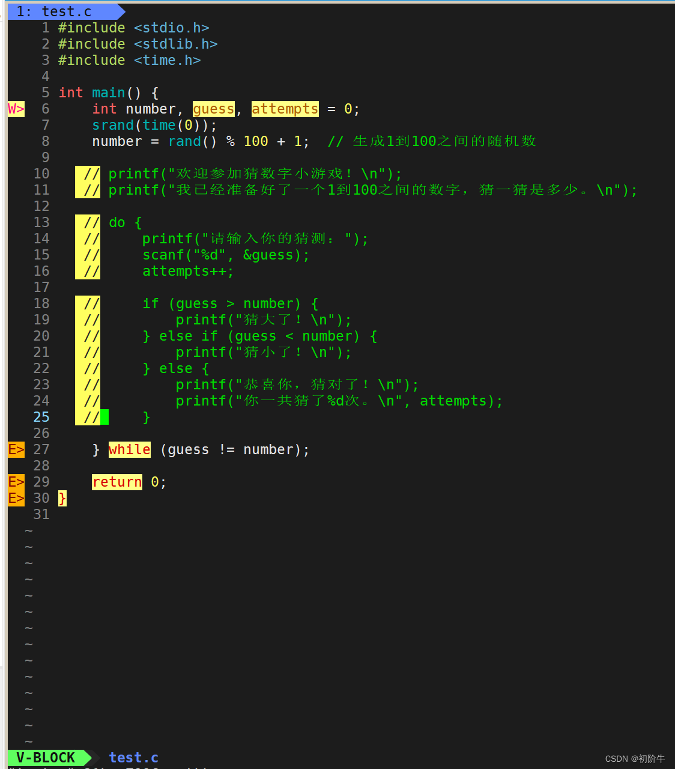
Task: Click line number 12 in the gutter
Action: tap(41, 206)
